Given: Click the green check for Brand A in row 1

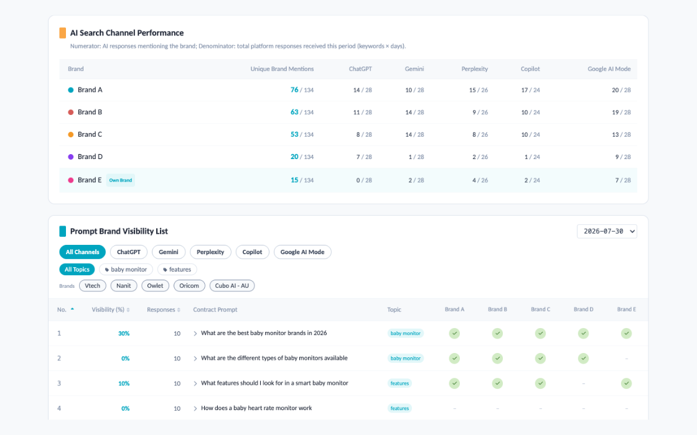Looking at the screenshot, I should [454, 333].
